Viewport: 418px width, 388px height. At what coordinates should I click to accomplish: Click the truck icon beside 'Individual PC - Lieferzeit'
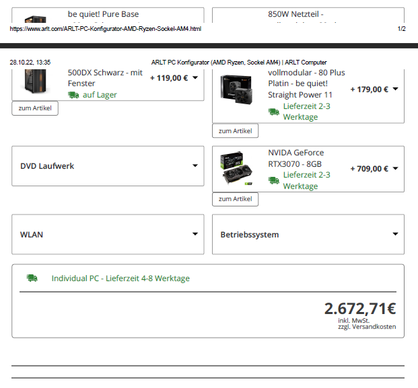32,278
